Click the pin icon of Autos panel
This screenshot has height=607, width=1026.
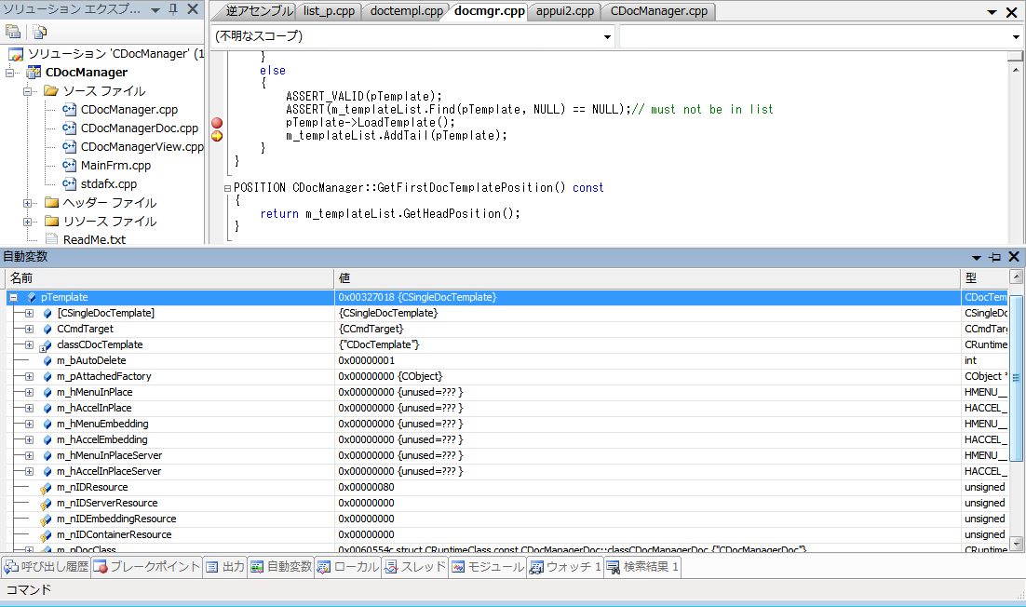click(994, 257)
